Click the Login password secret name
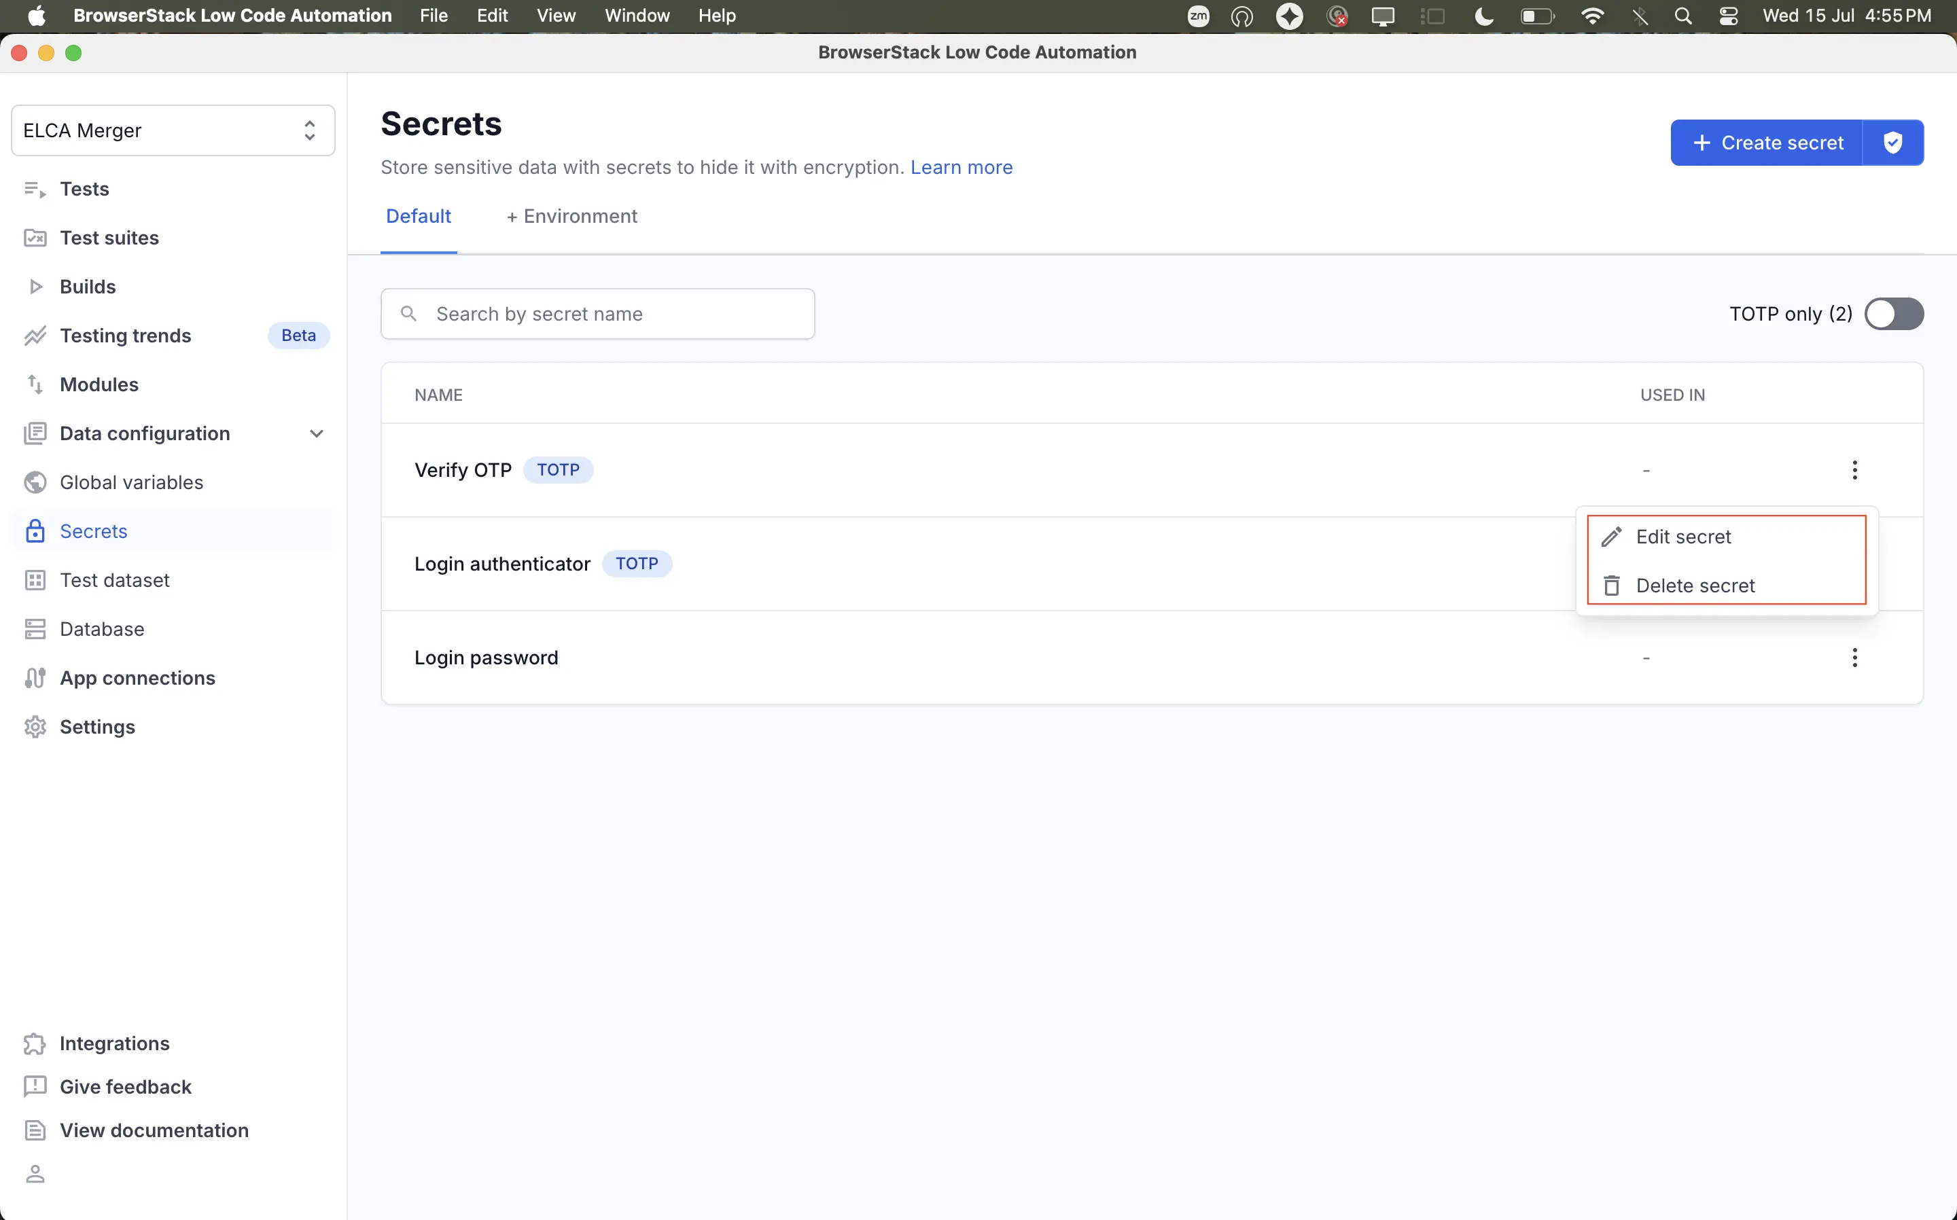The width and height of the screenshot is (1957, 1220). coord(486,658)
